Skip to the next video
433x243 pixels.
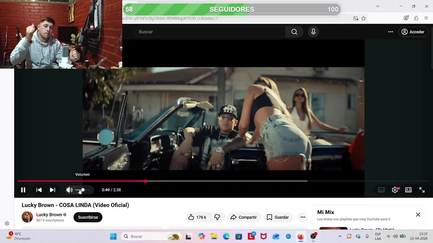[52, 190]
